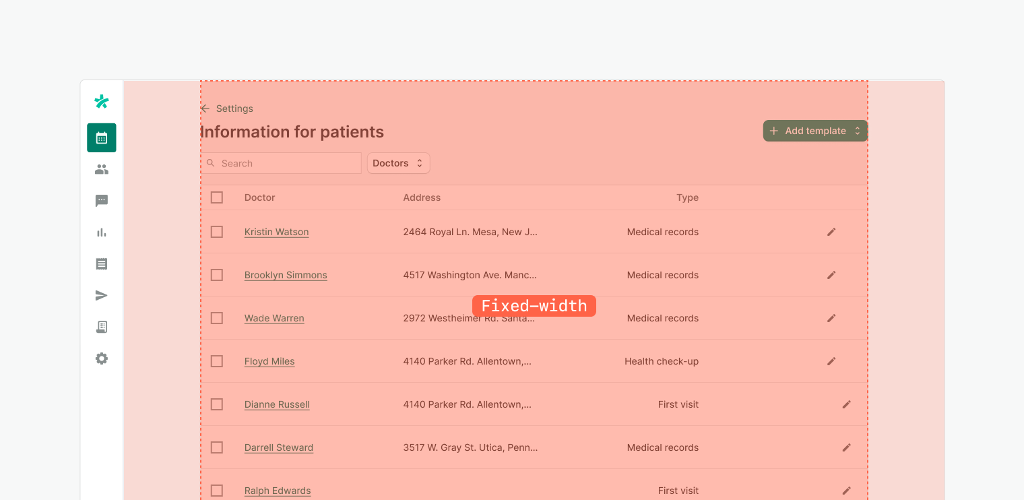Open Wade Warren's doctor link

pos(274,318)
